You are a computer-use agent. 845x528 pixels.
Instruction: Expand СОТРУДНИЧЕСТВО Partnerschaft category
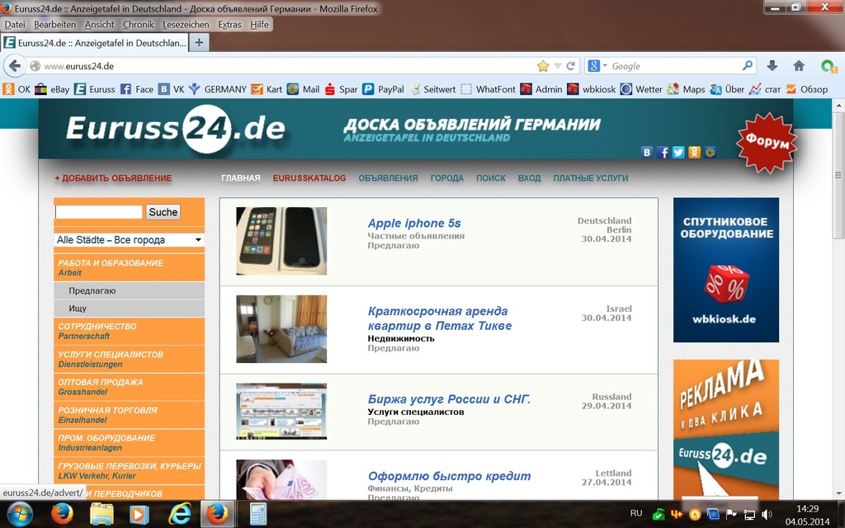click(x=130, y=331)
